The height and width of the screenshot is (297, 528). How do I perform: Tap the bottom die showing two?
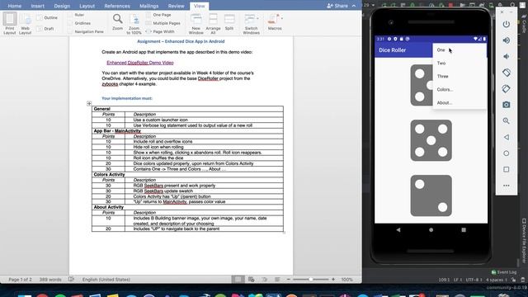431,196
